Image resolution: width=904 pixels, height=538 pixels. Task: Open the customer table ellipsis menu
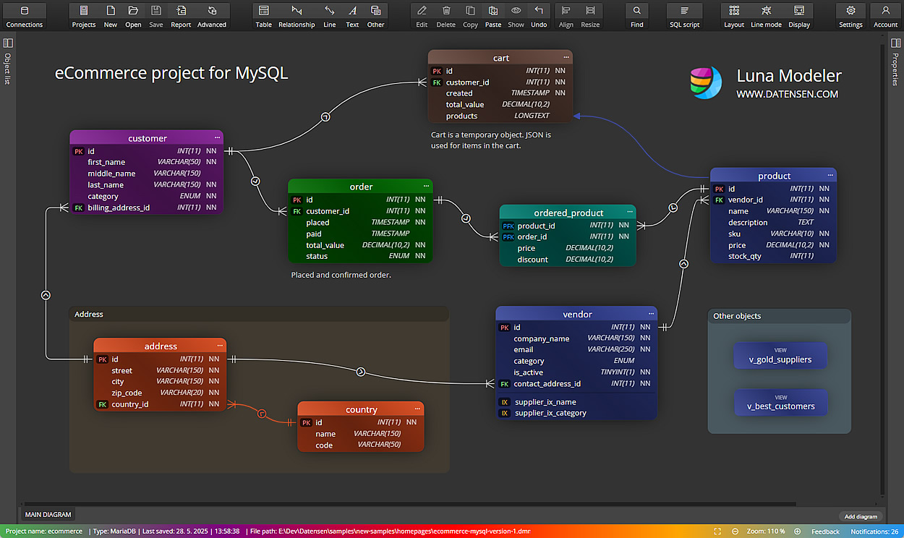tap(217, 138)
